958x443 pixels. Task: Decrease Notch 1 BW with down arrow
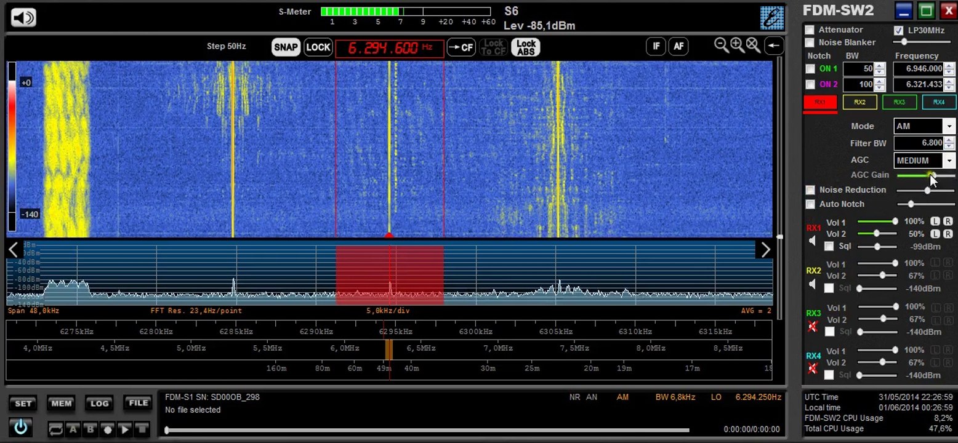pos(880,72)
